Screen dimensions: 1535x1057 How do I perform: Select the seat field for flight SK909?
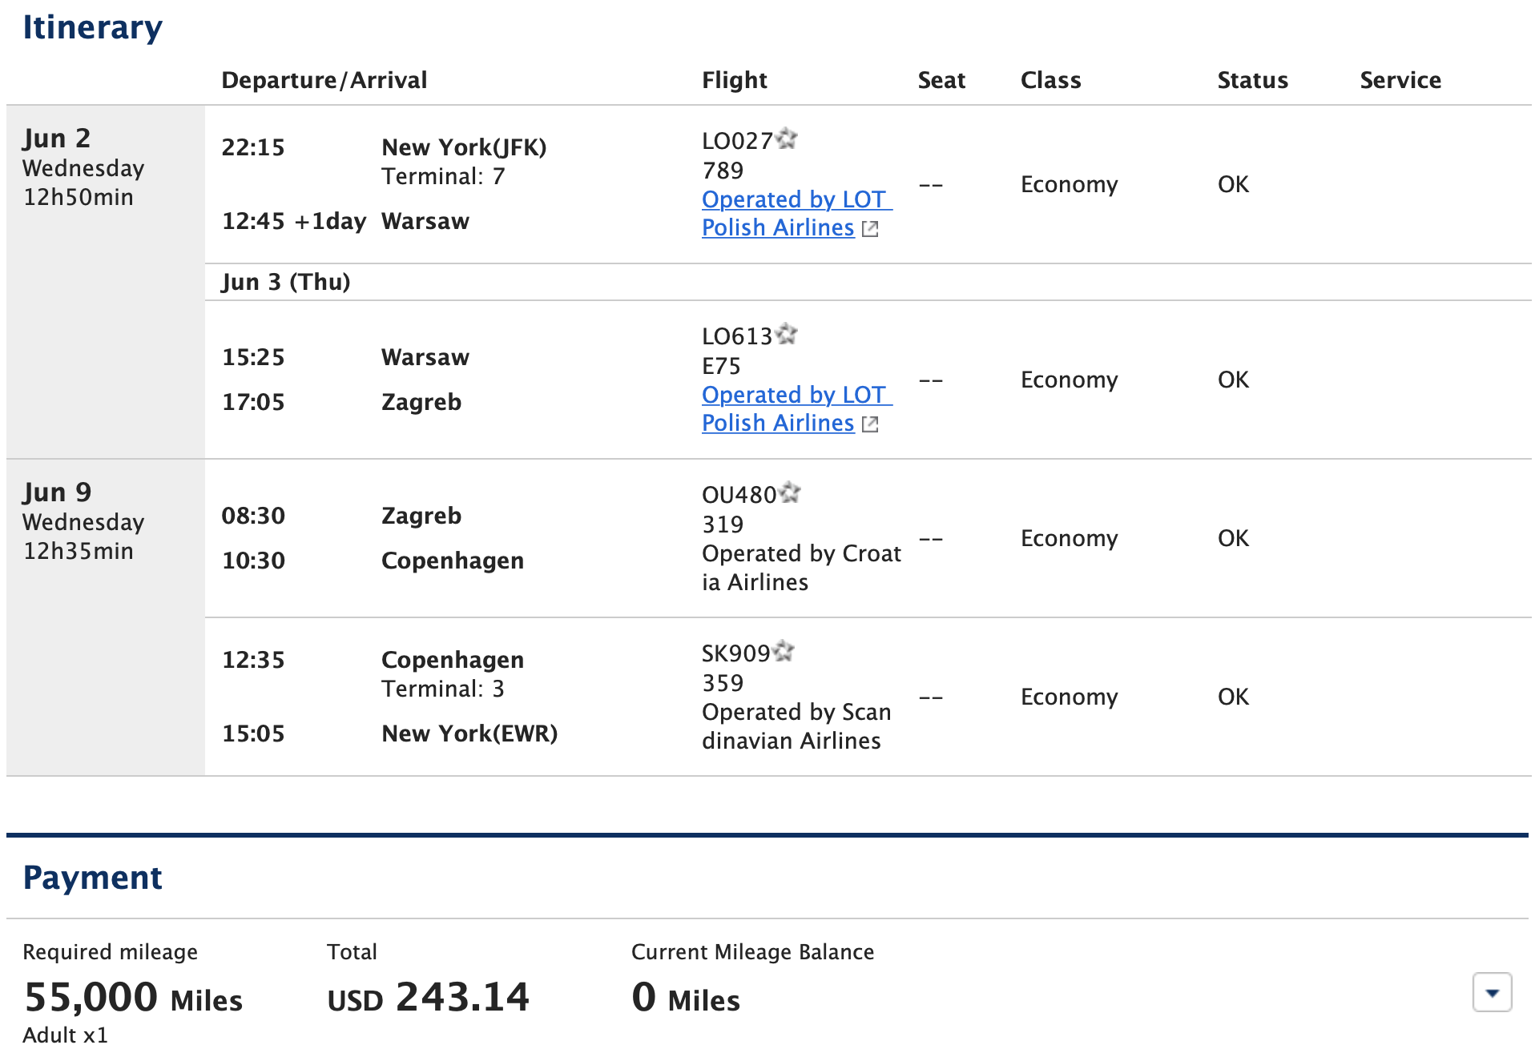coord(932,697)
